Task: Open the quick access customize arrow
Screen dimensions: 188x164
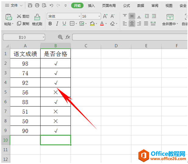Action: coord(66,5)
